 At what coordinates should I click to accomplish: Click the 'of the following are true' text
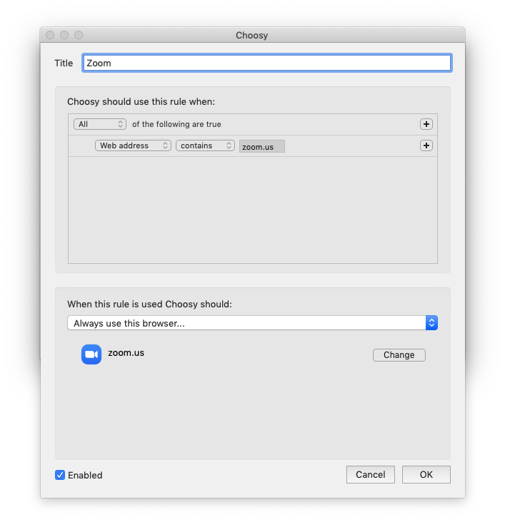pos(176,124)
